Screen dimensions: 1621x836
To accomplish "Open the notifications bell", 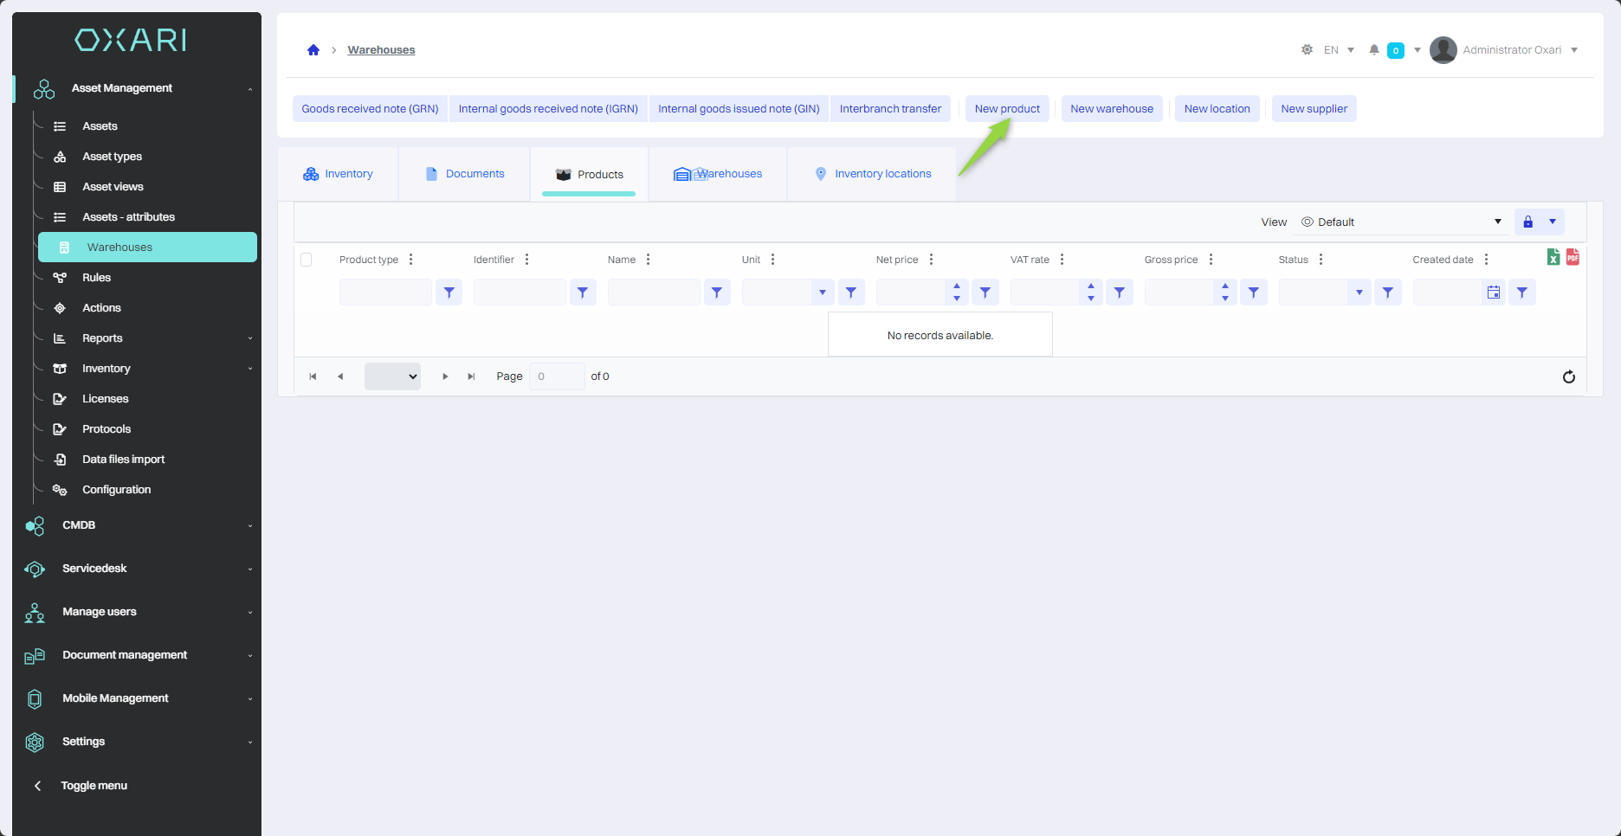I will (x=1373, y=50).
